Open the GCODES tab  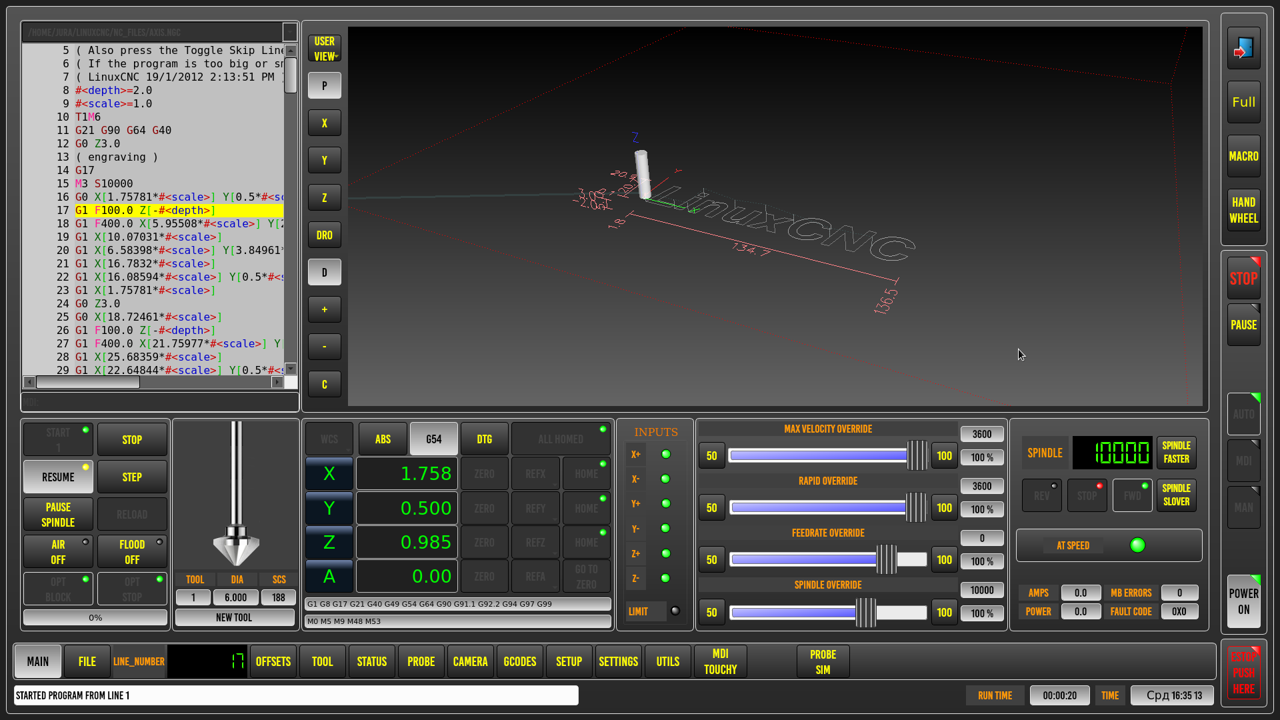(x=520, y=662)
